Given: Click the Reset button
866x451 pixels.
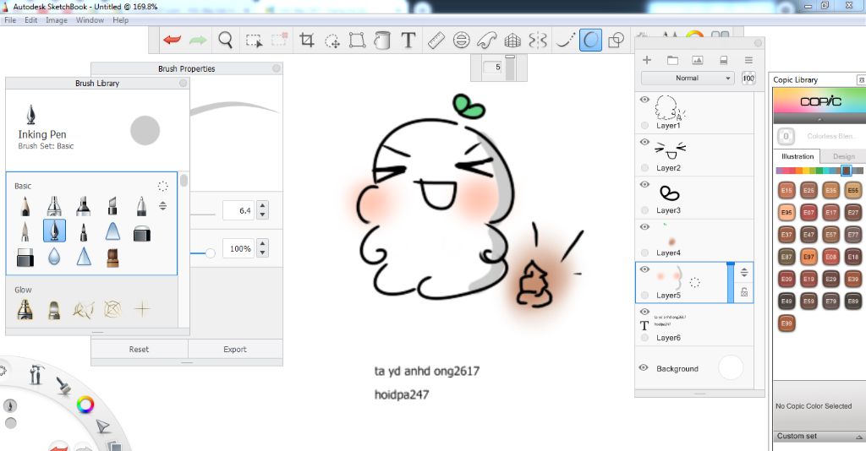Looking at the screenshot, I should [140, 349].
